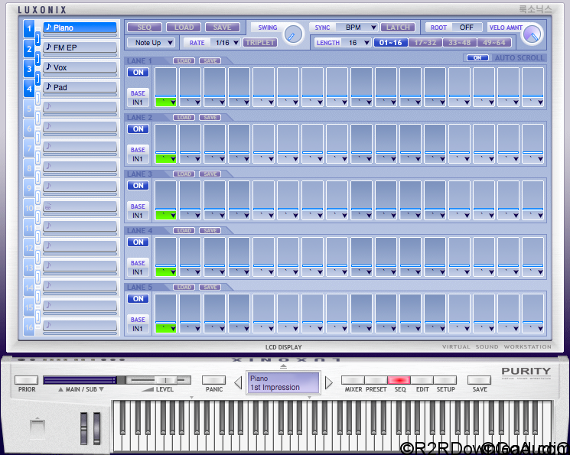Click note icon on FM EP slot

48,47
